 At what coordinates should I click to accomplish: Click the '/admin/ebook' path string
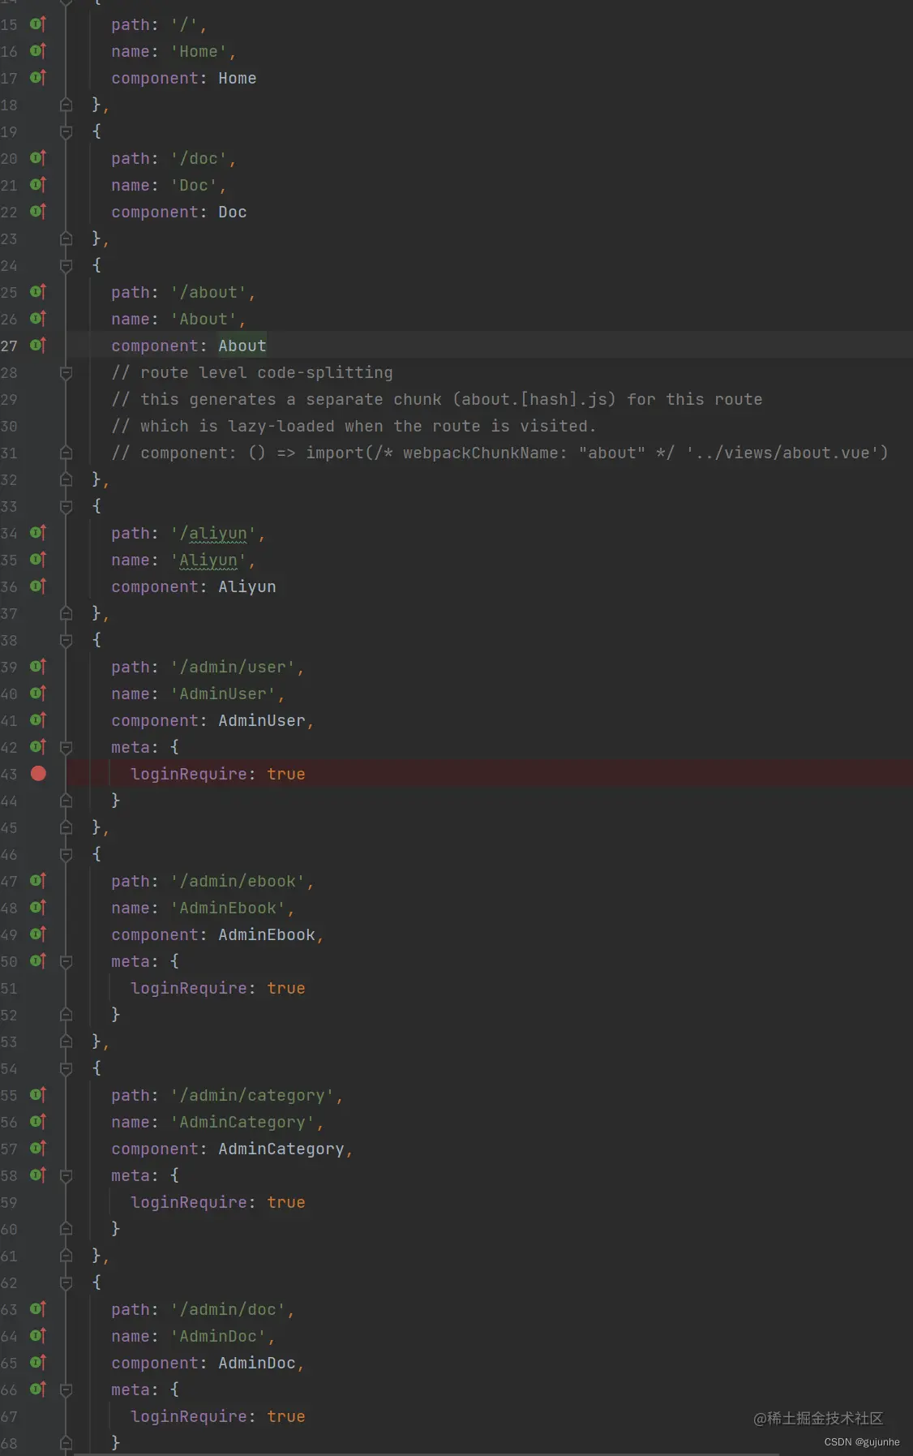coord(238,881)
